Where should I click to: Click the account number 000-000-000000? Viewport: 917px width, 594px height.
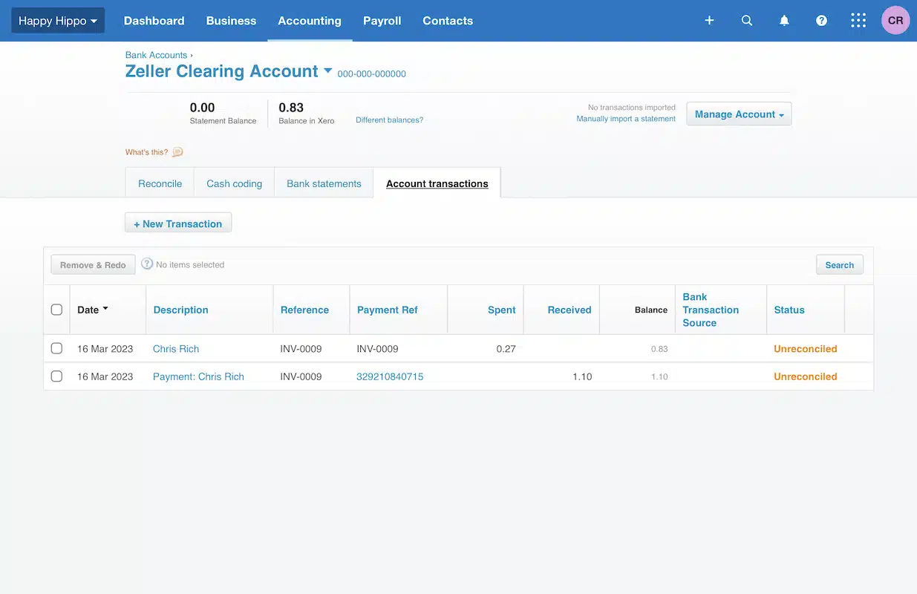[372, 74]
